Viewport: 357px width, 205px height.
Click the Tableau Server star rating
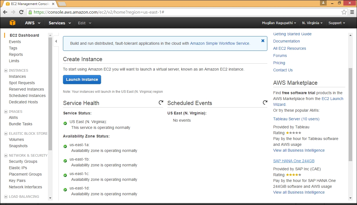pyautogui.click(x=294, y=133)
